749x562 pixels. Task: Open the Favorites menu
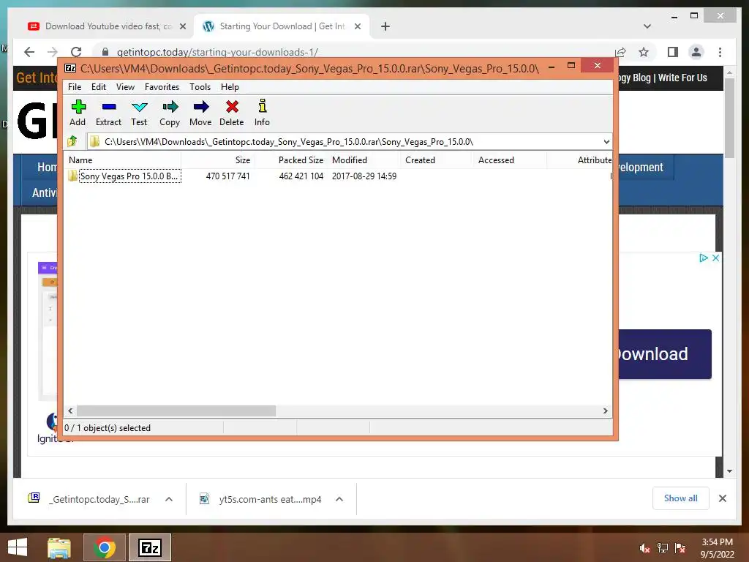(162, 87)
